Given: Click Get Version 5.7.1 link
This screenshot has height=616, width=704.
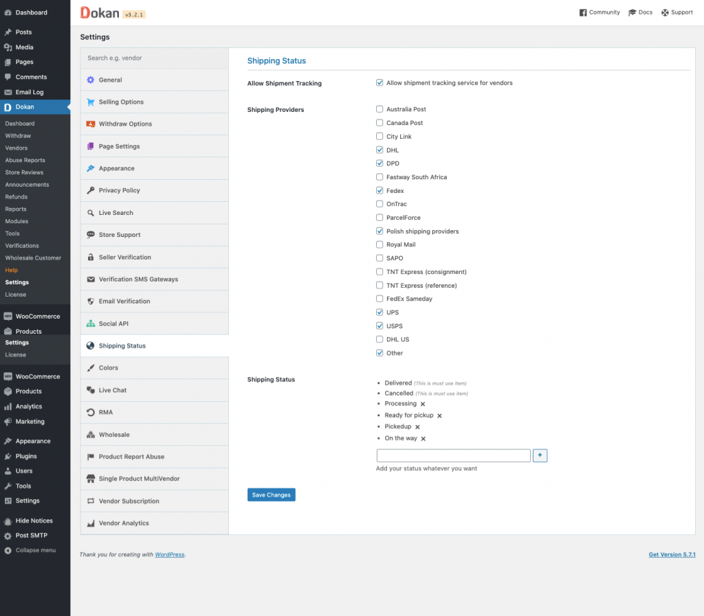Looking at the screenshot, I should point(672,555).
